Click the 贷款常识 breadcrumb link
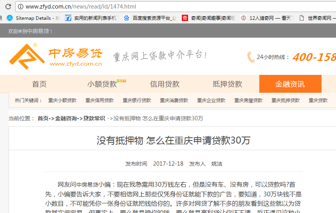336x213 pixels. (x=94, y=118)
